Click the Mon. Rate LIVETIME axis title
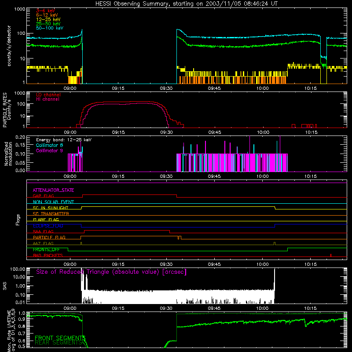352x352 pixels. tap(11, 330)
